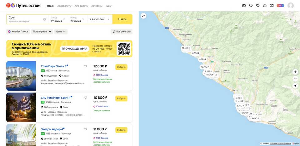This screenshot has width=300, height=146.
Task: Click the Найти search button
Action: 122,19
